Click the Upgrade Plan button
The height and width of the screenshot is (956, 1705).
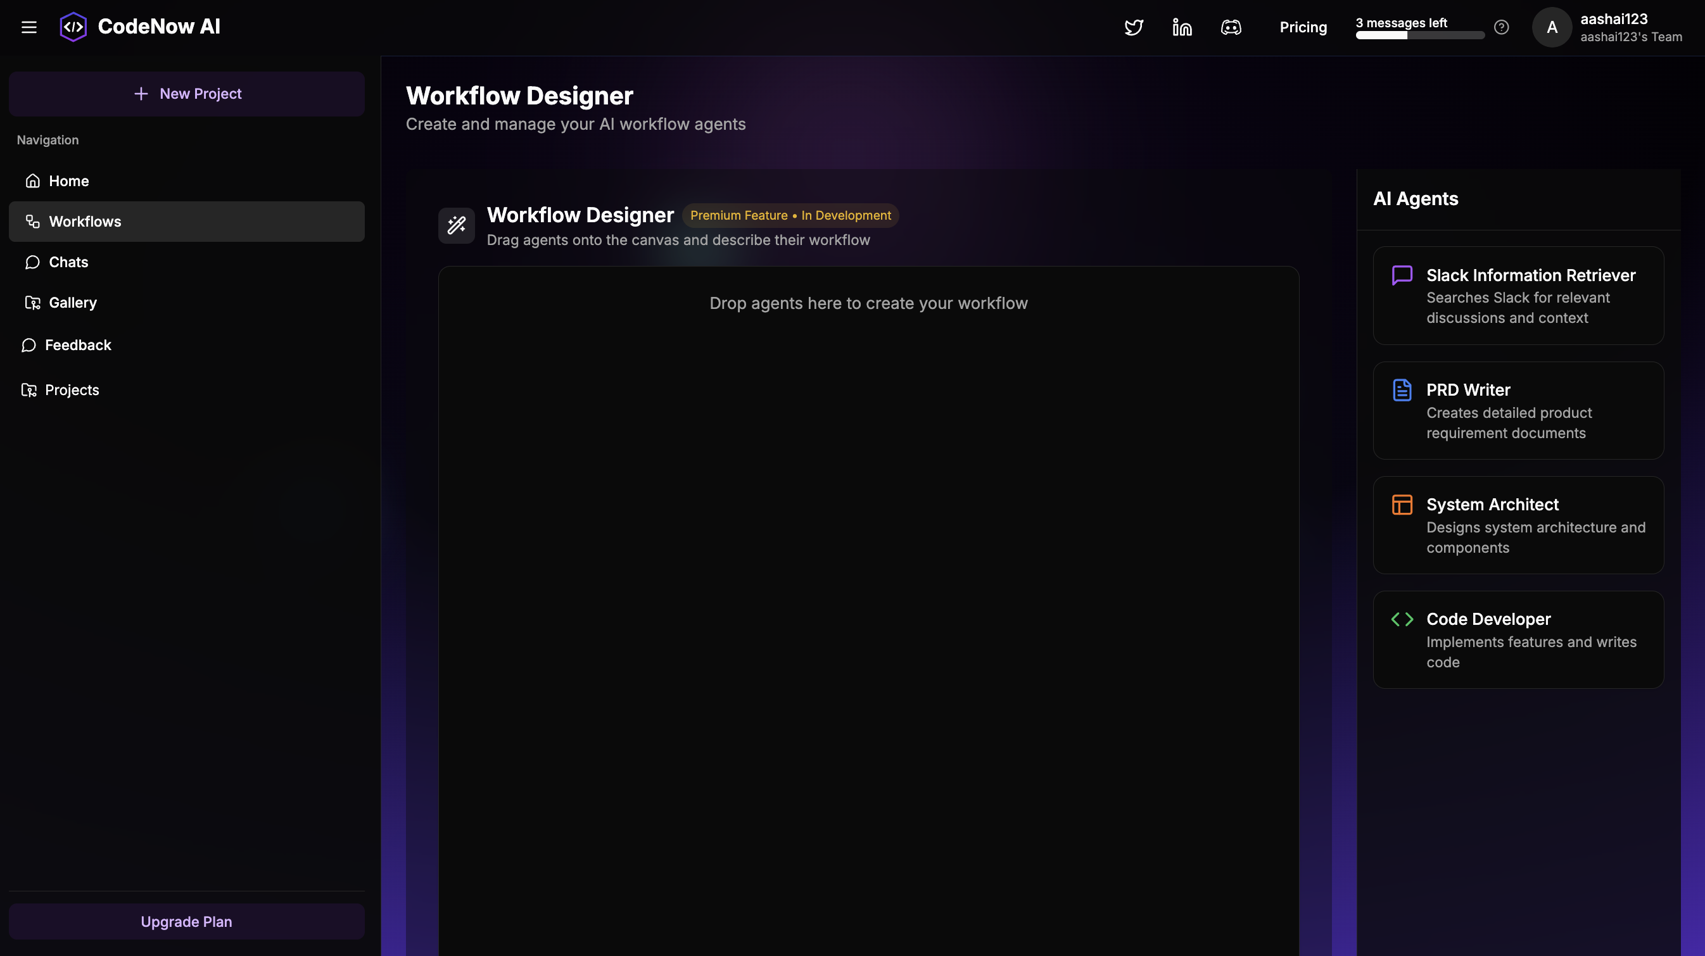[187, 921]
